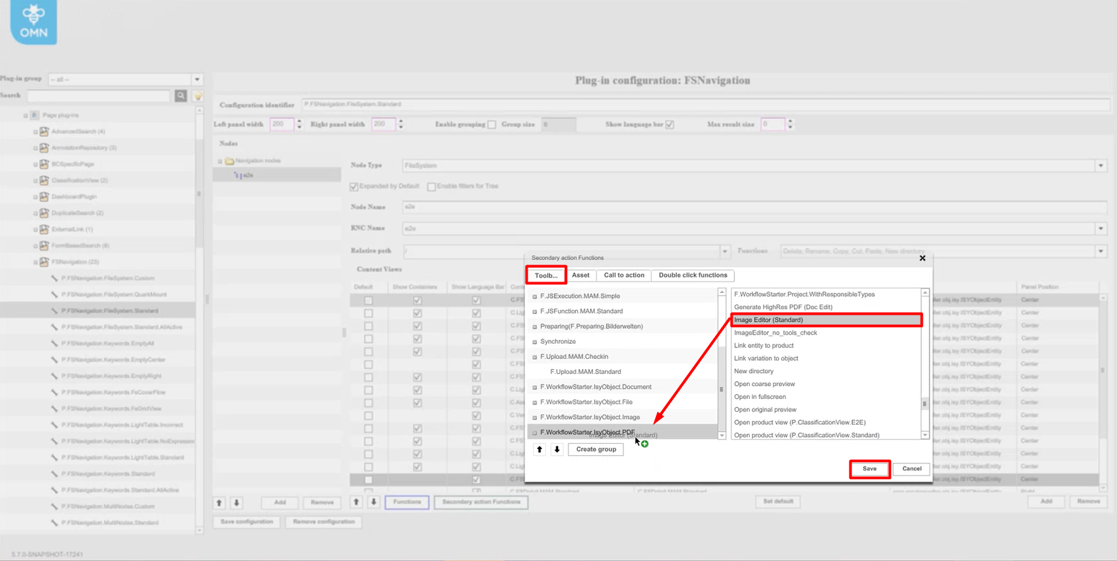Select P.FSNavigation.Keywords.Standard tree item
This screenshot has width=1117, height=561.
tap(108, 473)
